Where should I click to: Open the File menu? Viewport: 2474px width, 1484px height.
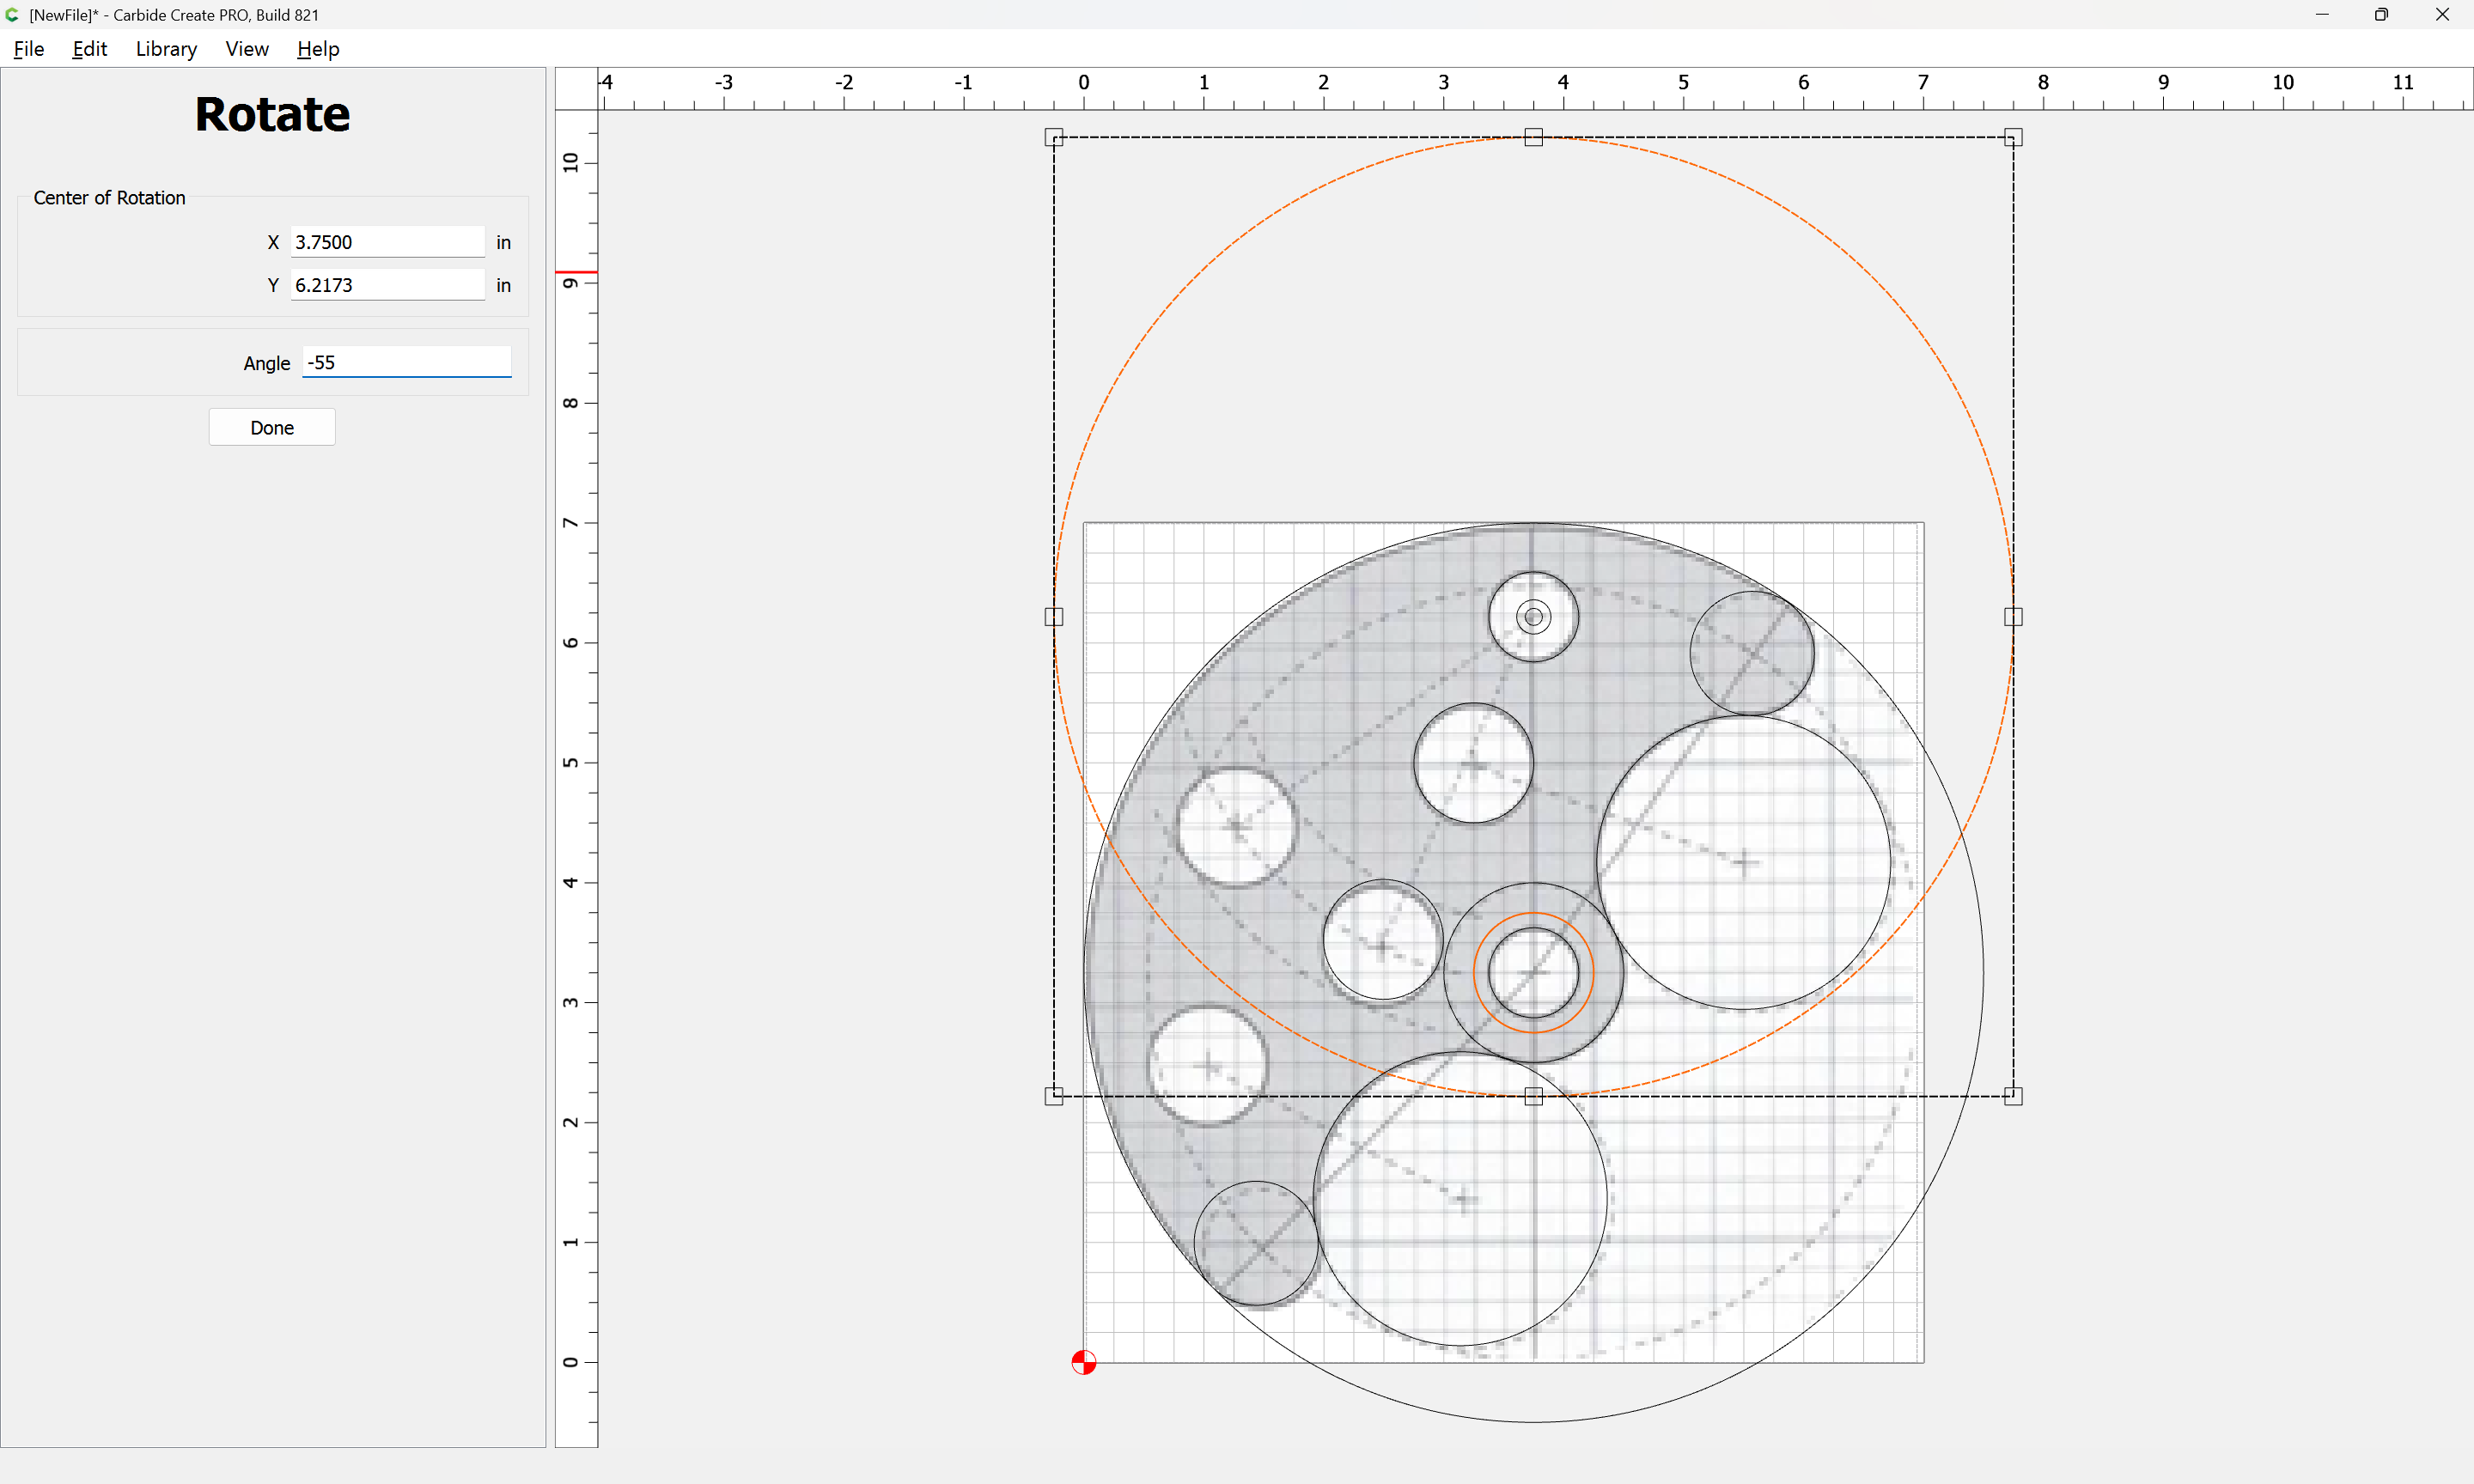(x=29, y=49)
